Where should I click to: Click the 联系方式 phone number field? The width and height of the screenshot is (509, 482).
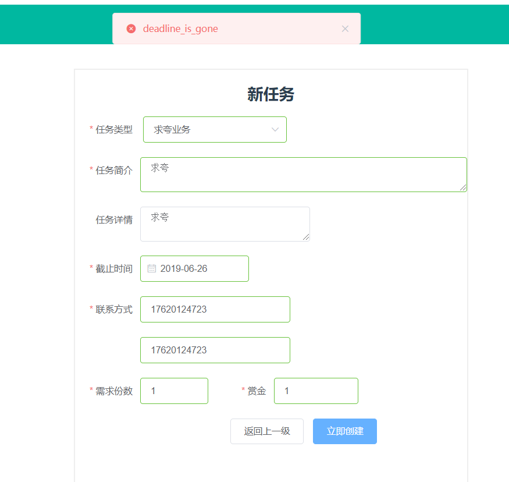215,309
